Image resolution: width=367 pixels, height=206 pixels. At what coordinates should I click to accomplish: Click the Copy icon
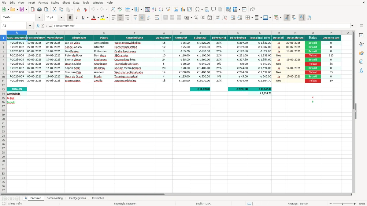[61, 9]
